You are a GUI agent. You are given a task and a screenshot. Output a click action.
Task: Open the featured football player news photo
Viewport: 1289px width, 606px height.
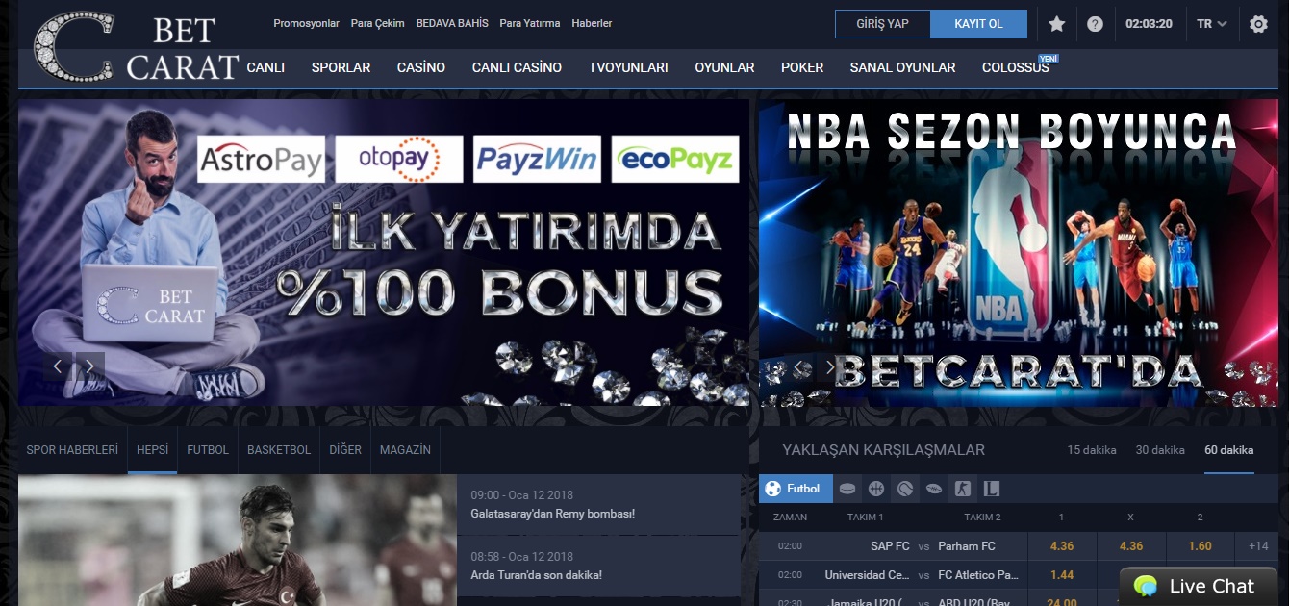click(x=237, y=540)
